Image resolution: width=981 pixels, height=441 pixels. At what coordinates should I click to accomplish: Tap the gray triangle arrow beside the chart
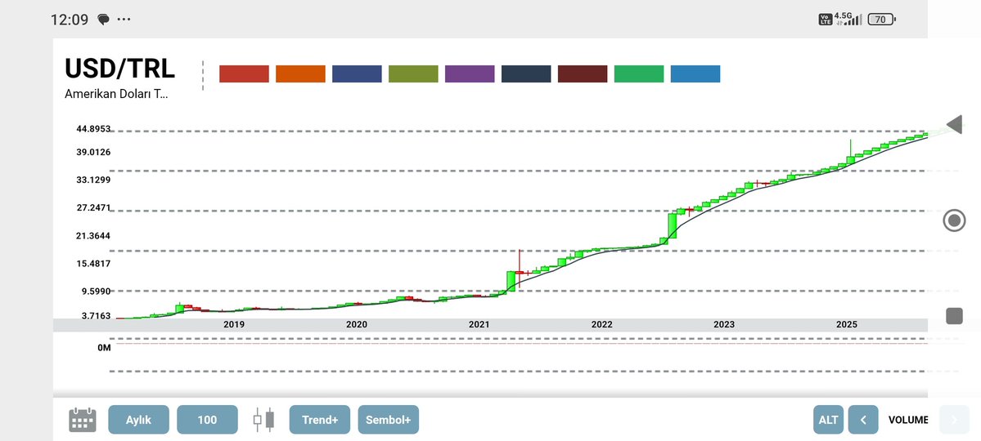pyautogui.click(x=954, y=124)
